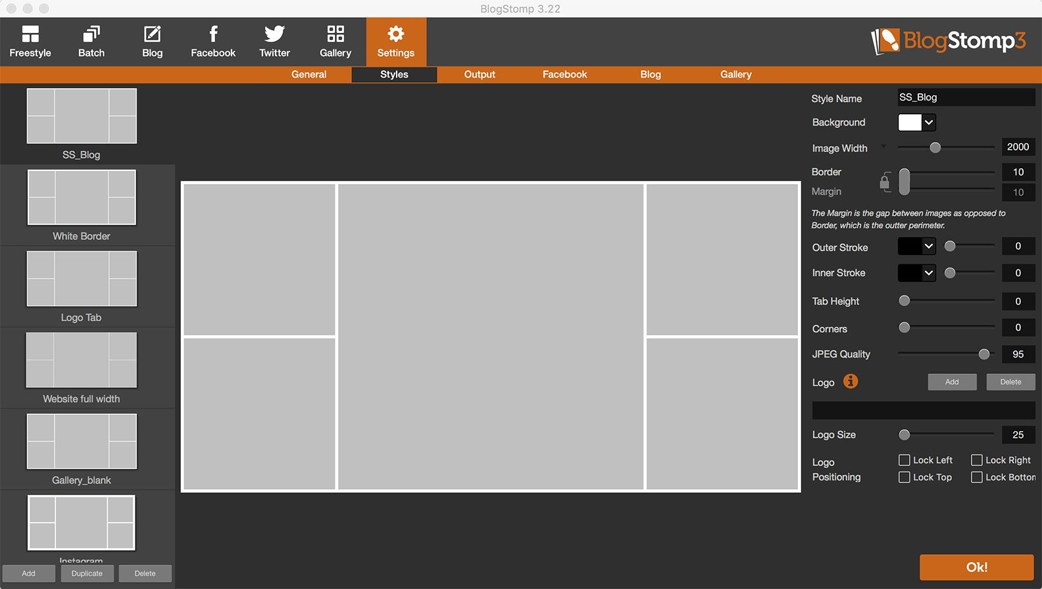Switch to the General settings tab
This screenshot has width=1042, height=589.
coord(309,74)
